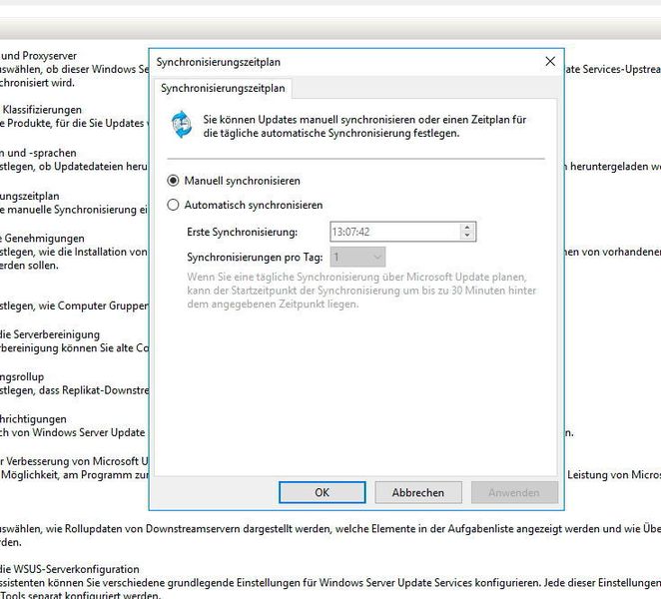The image size is (661, 599).
Task: Click the Abbrechen button
Action: [x=418, y=492]
